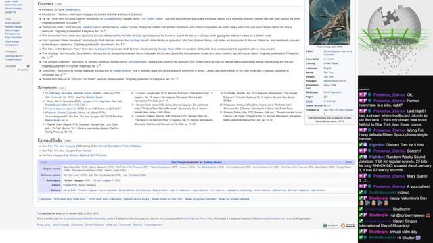Screen dimensions: 433x243
Task: Open Privacy policy in footer links
Action: point(43,225)
